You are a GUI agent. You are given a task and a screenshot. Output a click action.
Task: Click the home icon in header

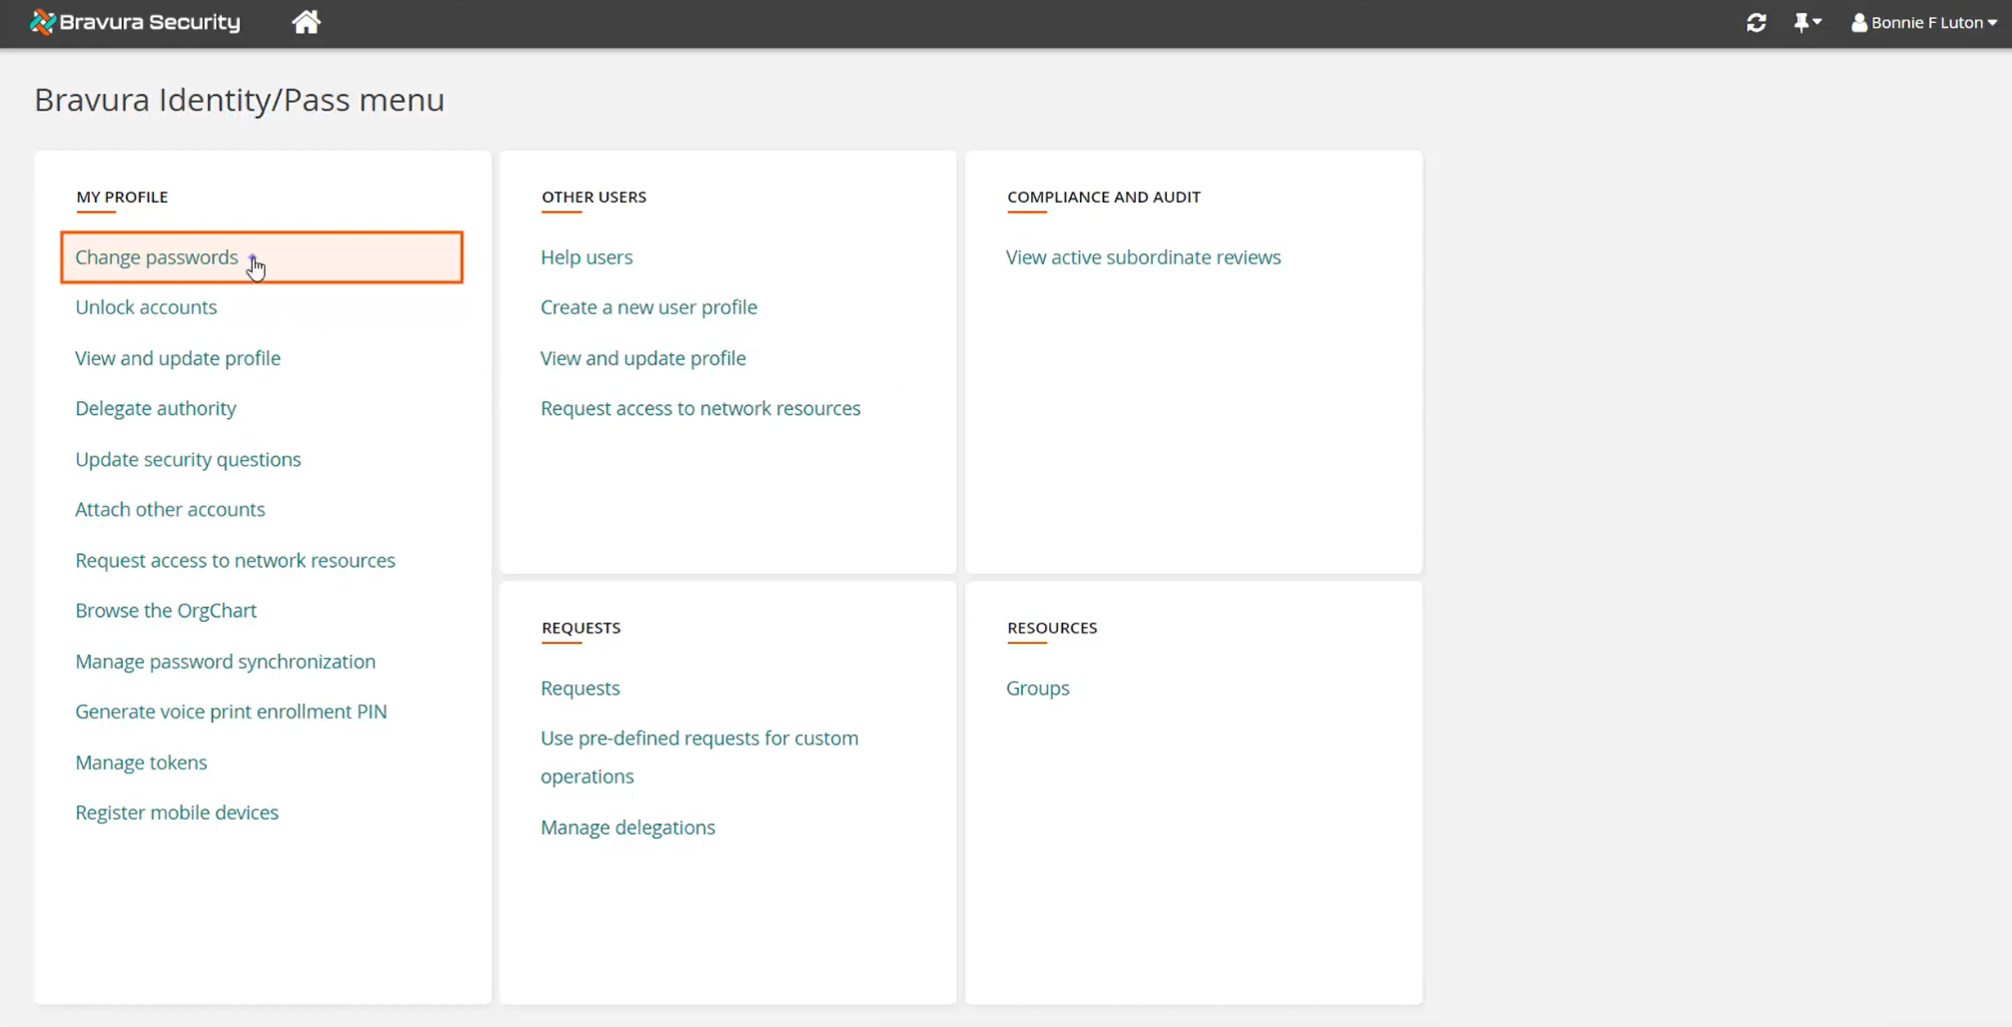pos(306,22)
